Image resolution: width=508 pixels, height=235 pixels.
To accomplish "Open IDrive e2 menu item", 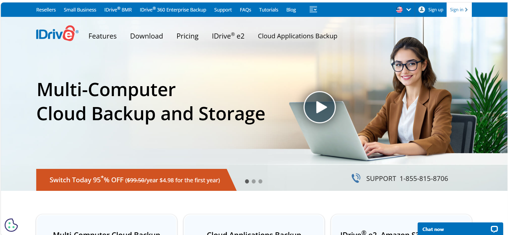I will [x=228, y=36].
